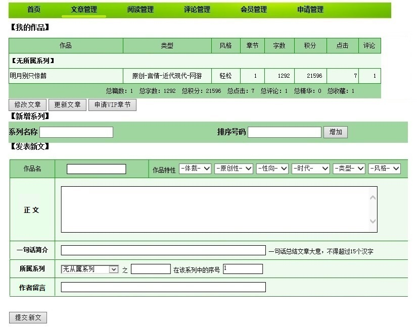Screen dimensions: 417x330
Task: Submit with 提交新文 button
Action: [28, 317]
